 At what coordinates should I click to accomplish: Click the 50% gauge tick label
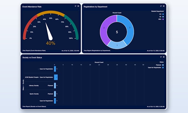click(x=51, y=18)
